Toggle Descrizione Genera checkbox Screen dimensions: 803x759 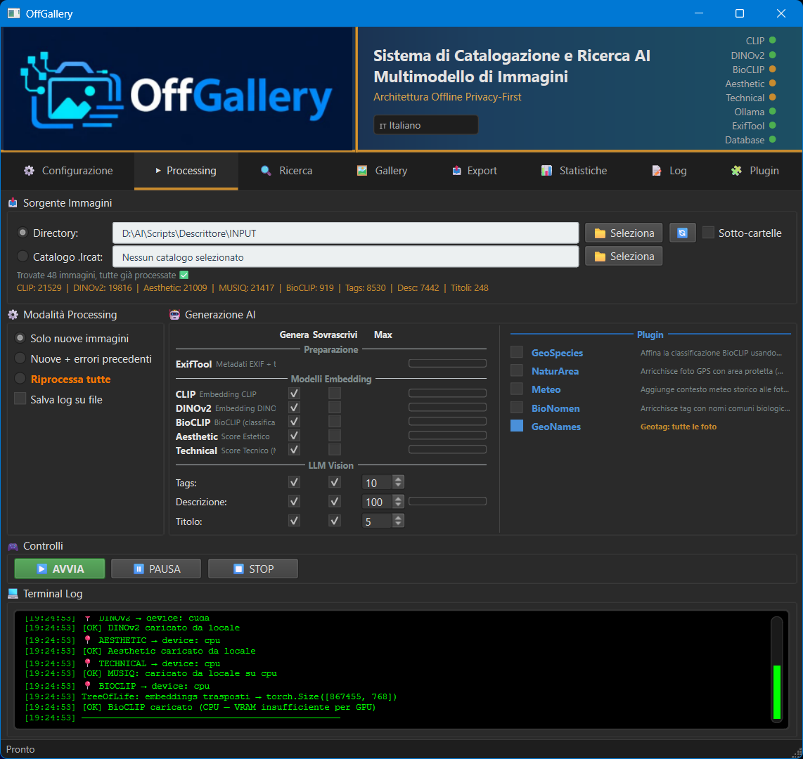[x=294, y=502]
